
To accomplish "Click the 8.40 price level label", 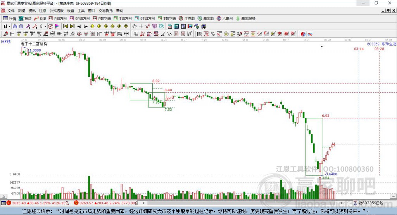I will click(x=168, y=90).
